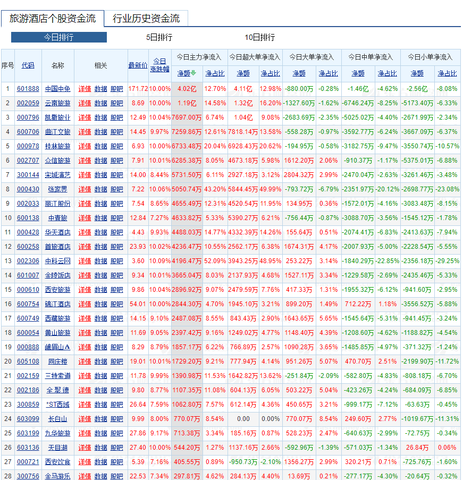Image resolution: width=463 pixels, height=480 pixels.
Task: Open 云南旅游 stock name link
Action: [x=57, y=103]
